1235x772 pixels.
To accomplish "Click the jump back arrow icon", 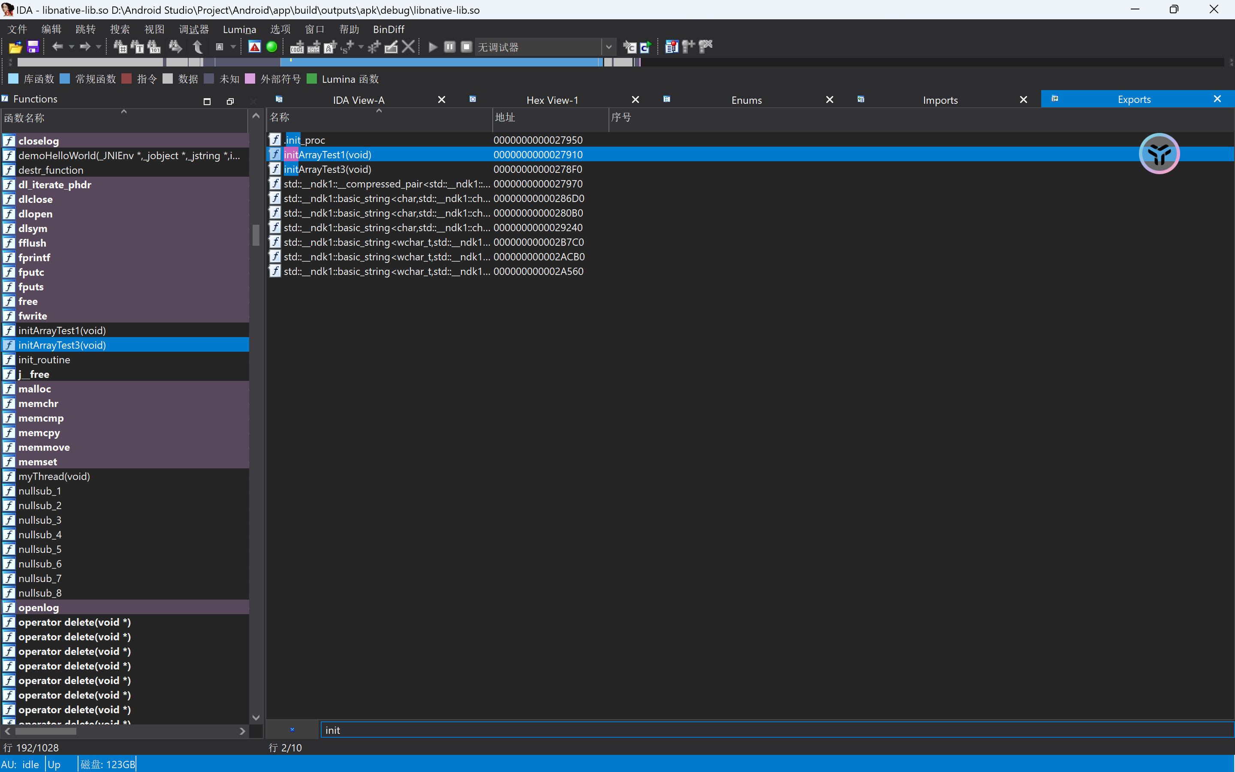I will click(57, 47).
